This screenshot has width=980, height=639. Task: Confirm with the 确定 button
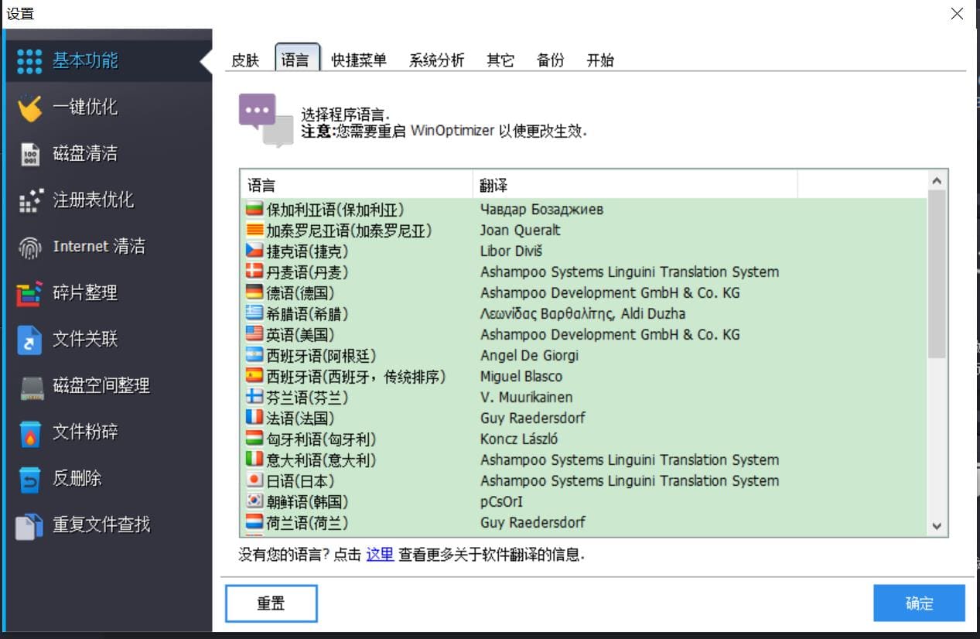(x=919, y=603)
